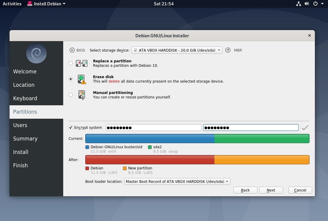Uncheck the Encrypt system checkbox

[x=71, y=127]
